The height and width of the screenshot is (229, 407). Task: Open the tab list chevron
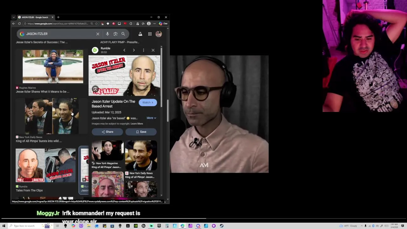tap(13, 17)
